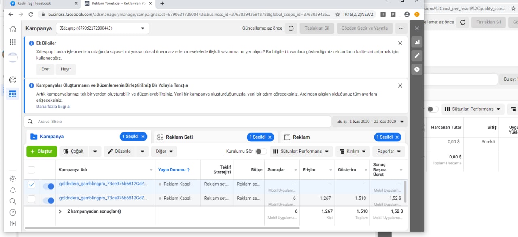Open the Sütunlar: Performans dropdown

pyautogui.click(x=301, y=152)
